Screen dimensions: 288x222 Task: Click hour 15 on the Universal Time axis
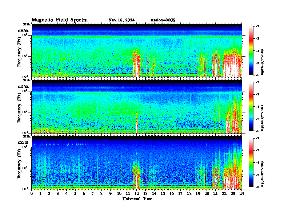click(163, 193)
